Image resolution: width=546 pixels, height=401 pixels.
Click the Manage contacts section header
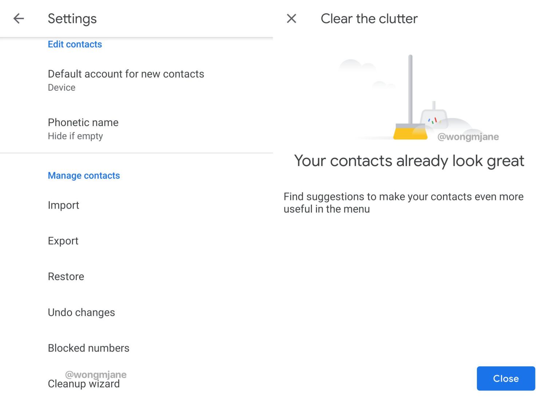(x=84, y=176)
